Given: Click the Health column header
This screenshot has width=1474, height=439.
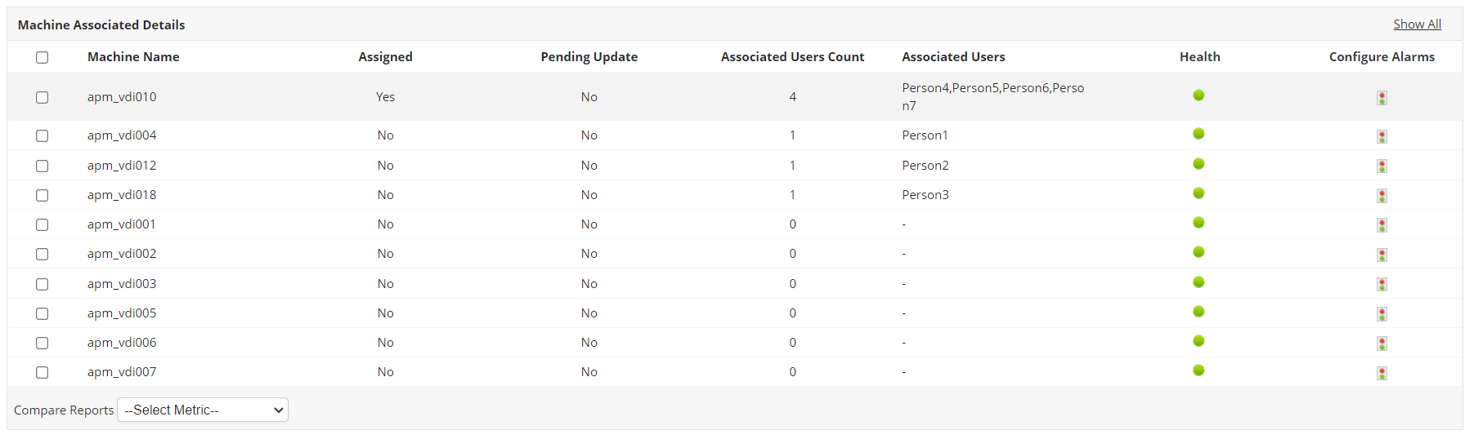Looking at the screenshot, I should 1199,57.
